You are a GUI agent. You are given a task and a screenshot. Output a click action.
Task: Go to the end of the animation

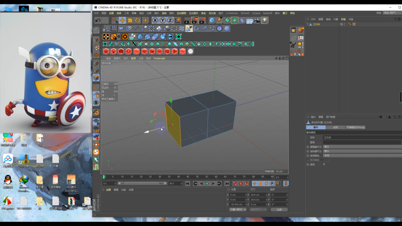227,184
